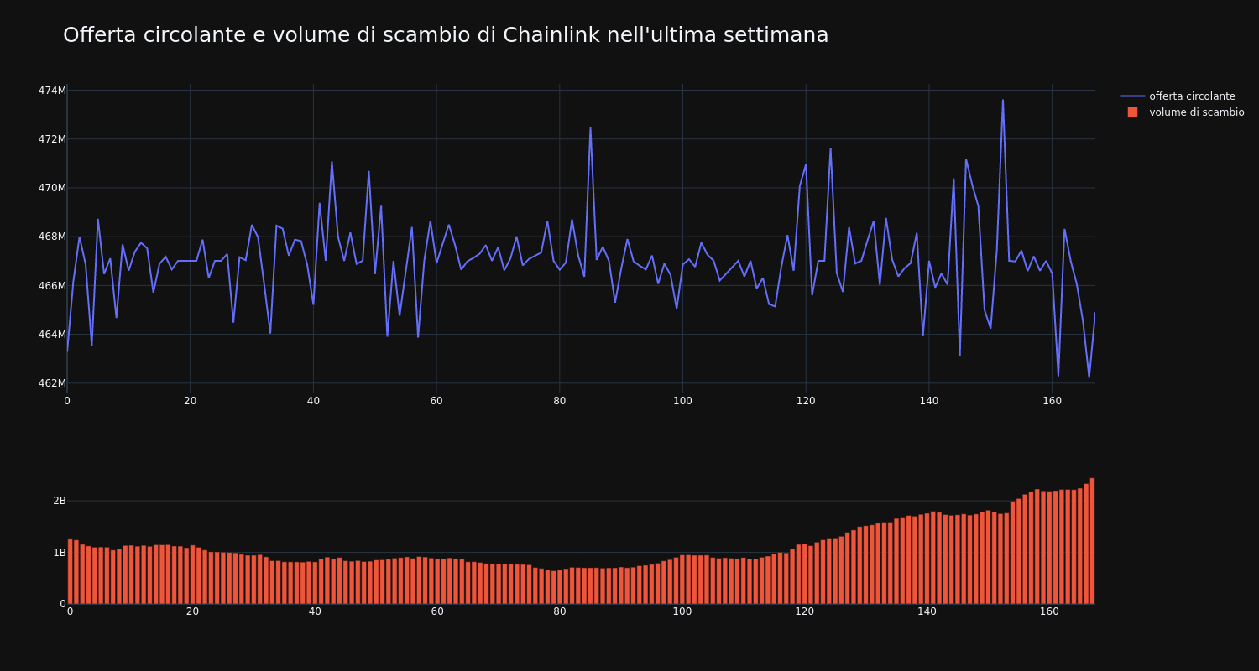Image resolution: width=1259 pixels, height=671 pixels.
Task: Click the 1B label on volume chart
Action: [60, 552]
